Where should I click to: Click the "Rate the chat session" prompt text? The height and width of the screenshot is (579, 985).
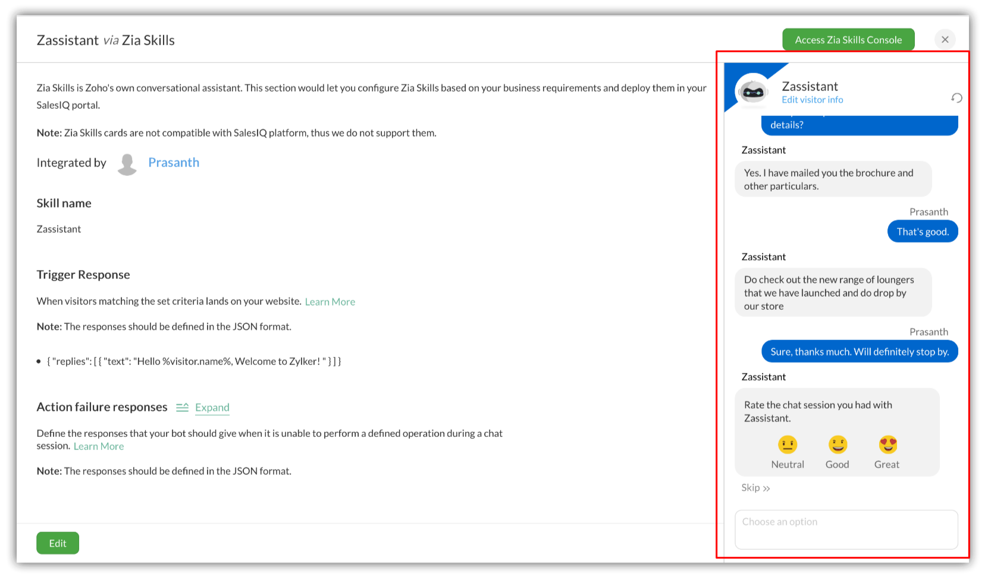(x=818, y=411)
